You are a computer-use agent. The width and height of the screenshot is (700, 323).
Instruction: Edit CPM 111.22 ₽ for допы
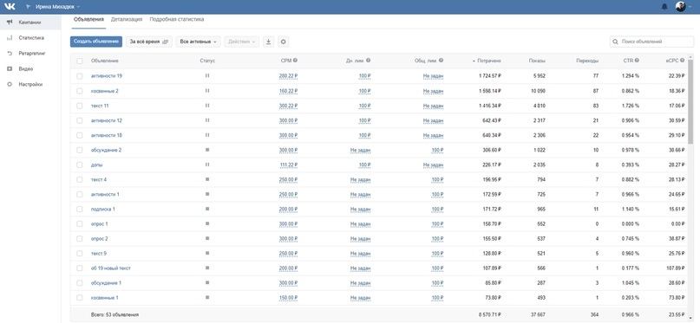(x=288, y=165)
